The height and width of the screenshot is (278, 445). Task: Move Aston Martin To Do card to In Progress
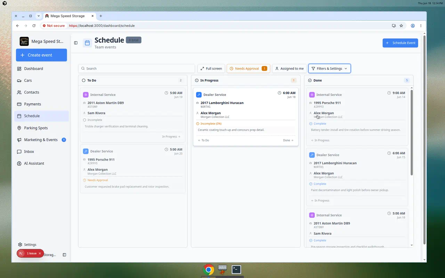click(x=171, y=137)
